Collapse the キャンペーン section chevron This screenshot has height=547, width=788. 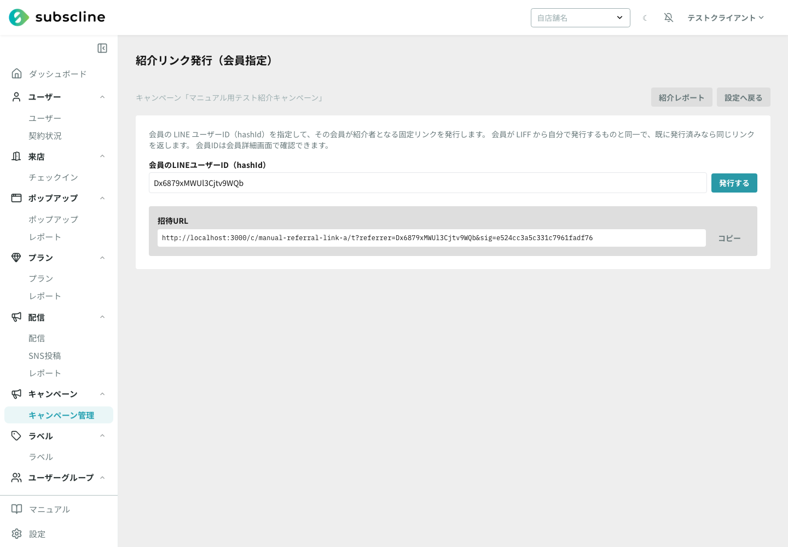102,394
